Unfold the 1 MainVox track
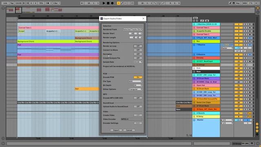The height and width of the screenshot is (147, 261). [x=194, y=24]
